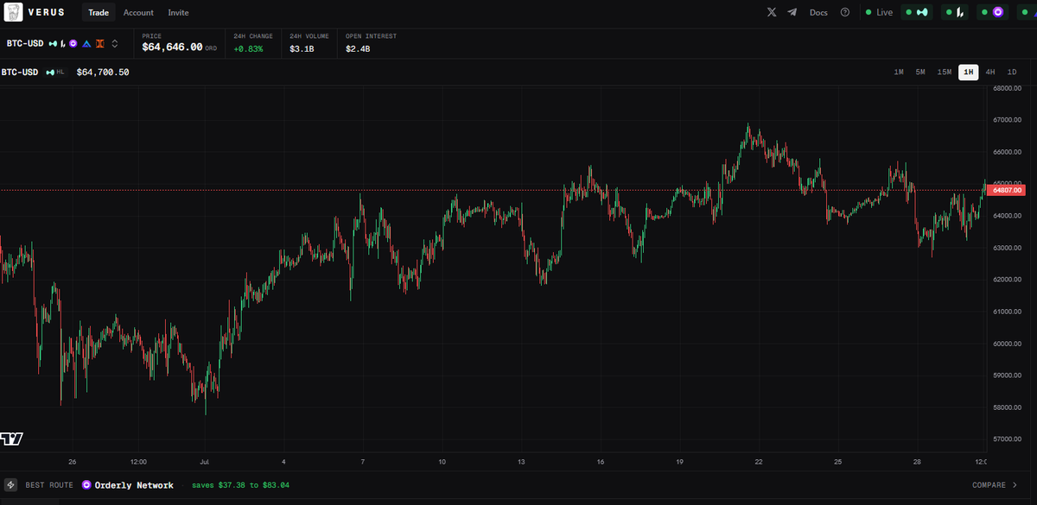
Task: Click the Verus logo icon
Action: 14,12
